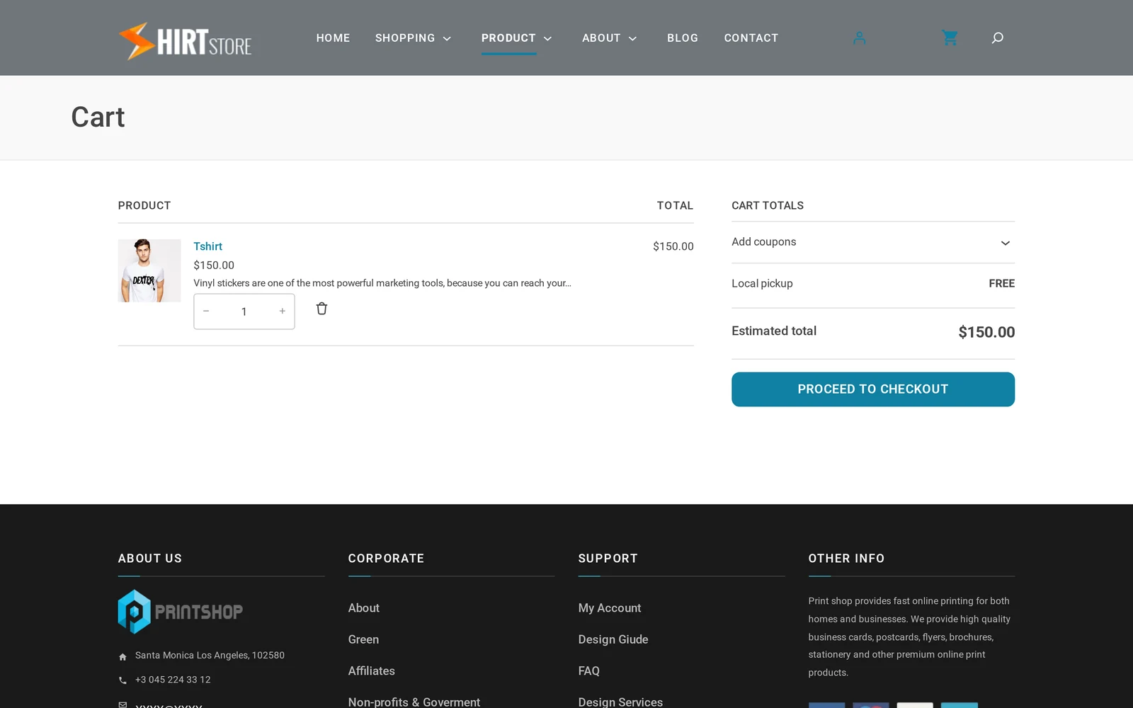Click the house icon beside the address
Viewport: 1133px width, 708px height.
click(x=123, y=657)
